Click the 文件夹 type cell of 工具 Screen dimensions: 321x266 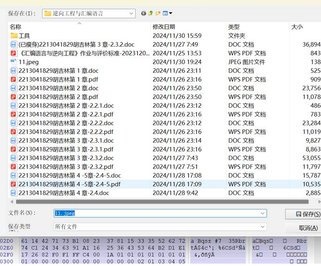pos(237,36)
